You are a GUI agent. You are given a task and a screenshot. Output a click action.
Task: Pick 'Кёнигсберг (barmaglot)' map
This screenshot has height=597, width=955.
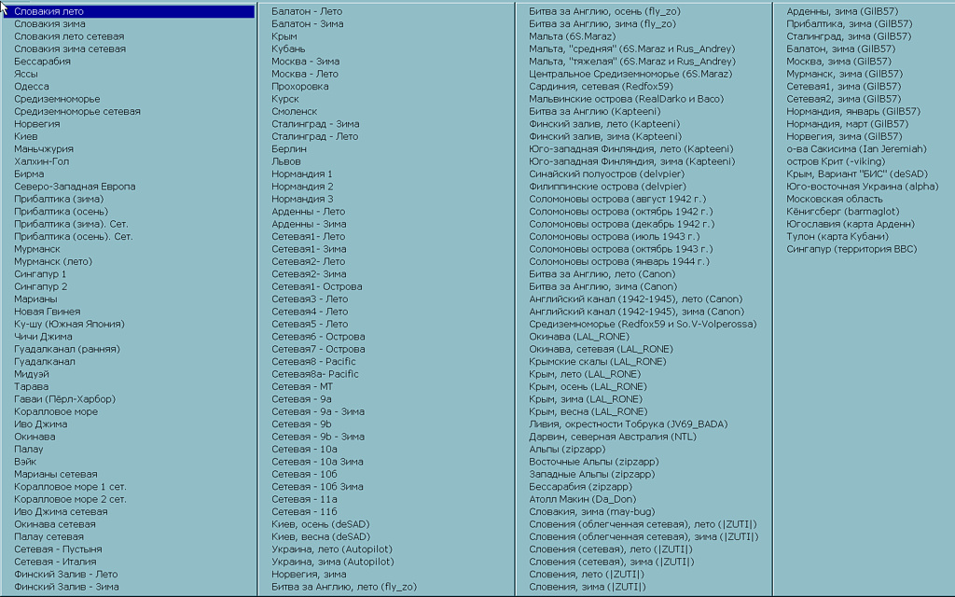point(843,211)
